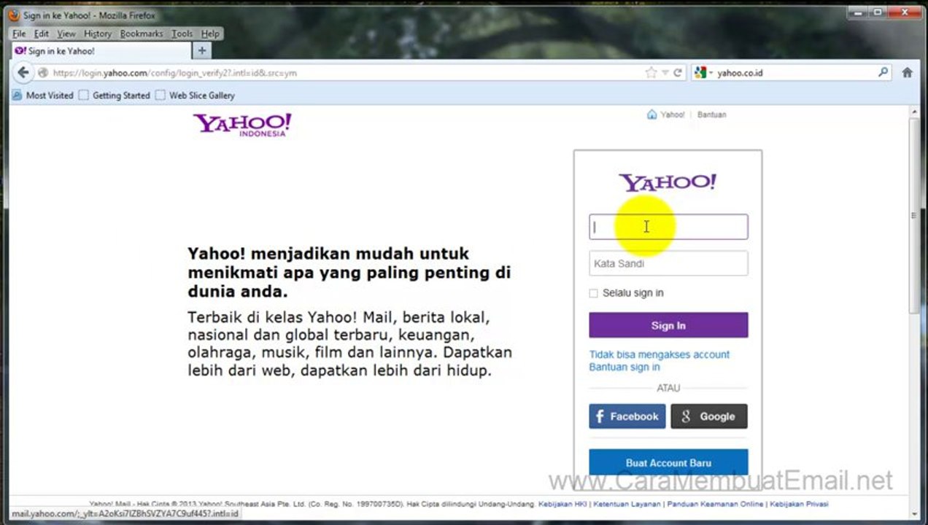Click the Yahoo! Indonesia logo
Viewport: 928px width, 525px height.
point(242,125)
